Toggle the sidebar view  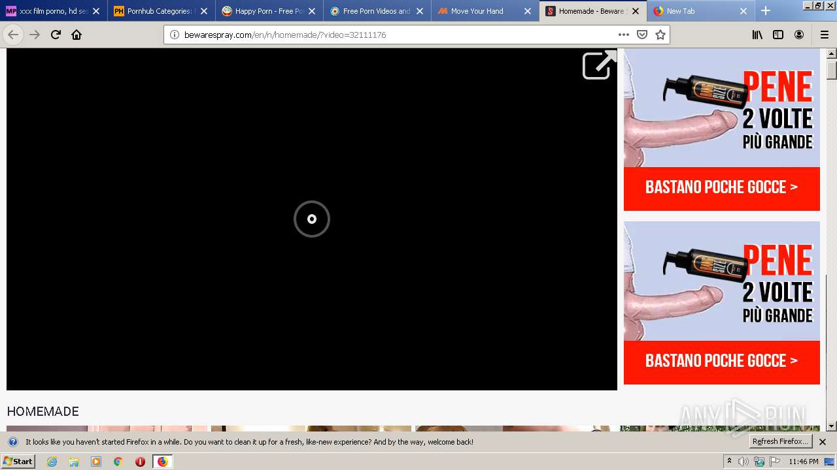pos(778,35)
